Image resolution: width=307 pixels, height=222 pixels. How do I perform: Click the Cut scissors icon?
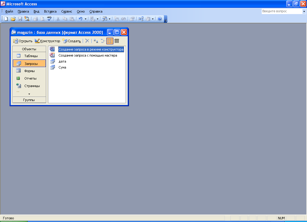[x=58, y=19]
